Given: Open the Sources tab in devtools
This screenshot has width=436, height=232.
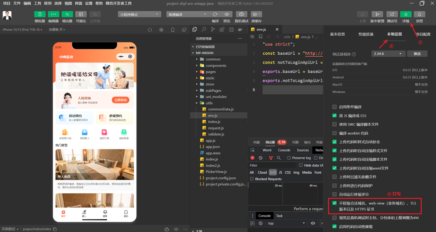Looking at the screenshot, I should click(303, 150).
